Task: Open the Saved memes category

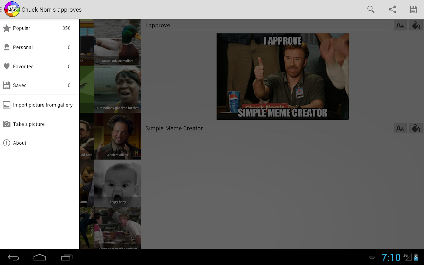Action: point(40,85)
